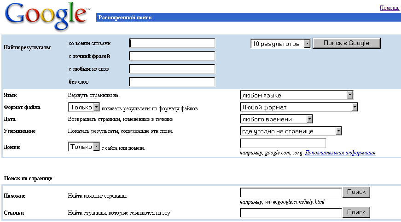Image resolution: width=401 pixels, height=222 pixels.
Task: Click the 'с сайта или домена' text
Action: pyautogui.click(x=123, y=148)
